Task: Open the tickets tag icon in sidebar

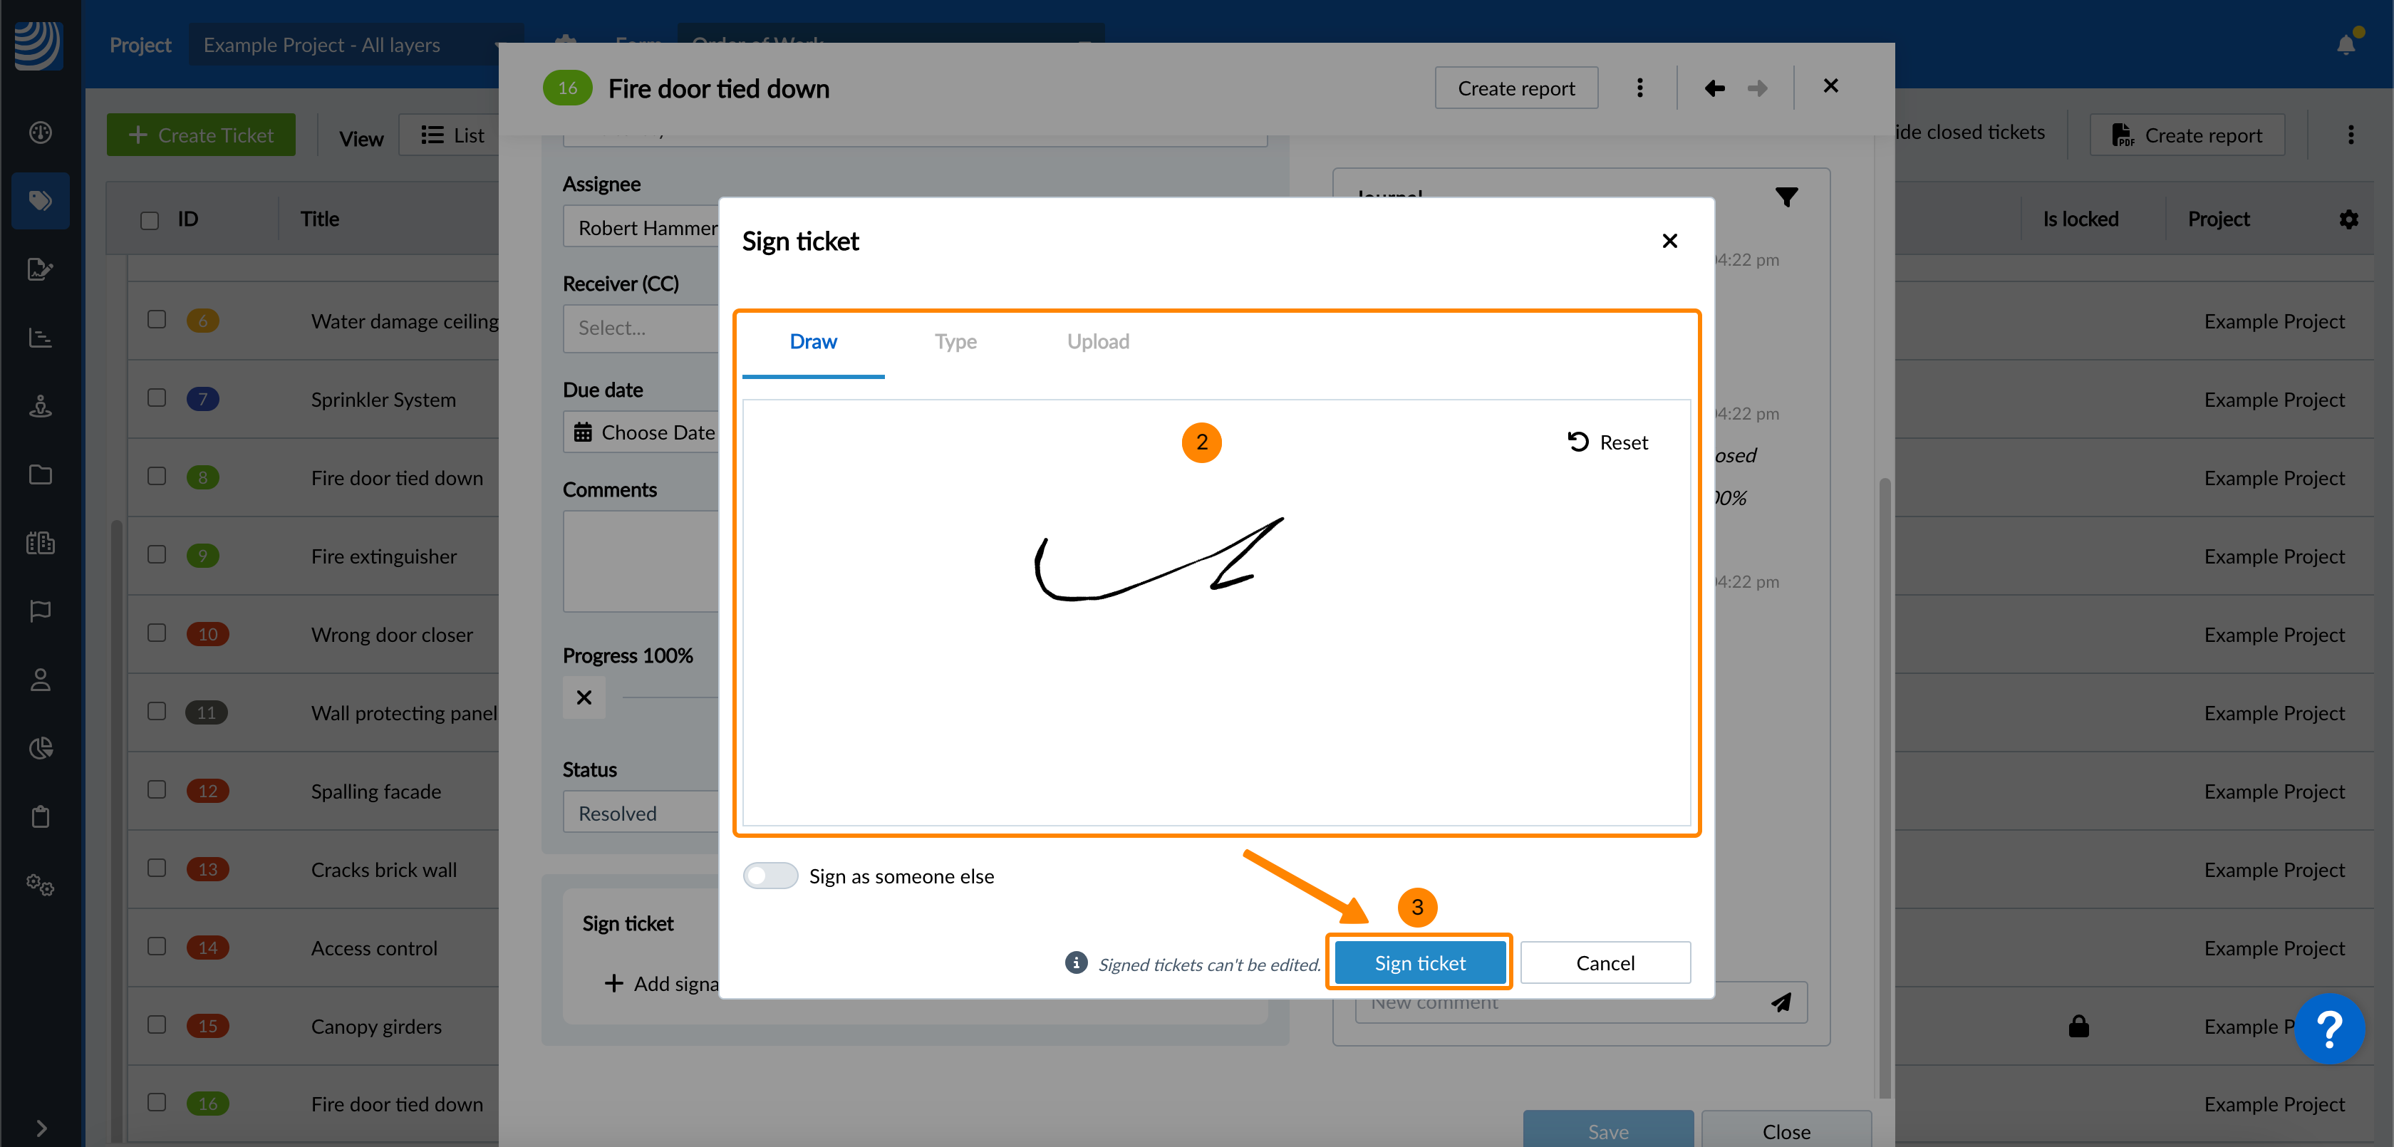Action: pyautogui.click(x=40, y=201)
